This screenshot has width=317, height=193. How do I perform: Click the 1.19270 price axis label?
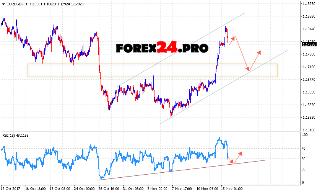click(308, 3)
